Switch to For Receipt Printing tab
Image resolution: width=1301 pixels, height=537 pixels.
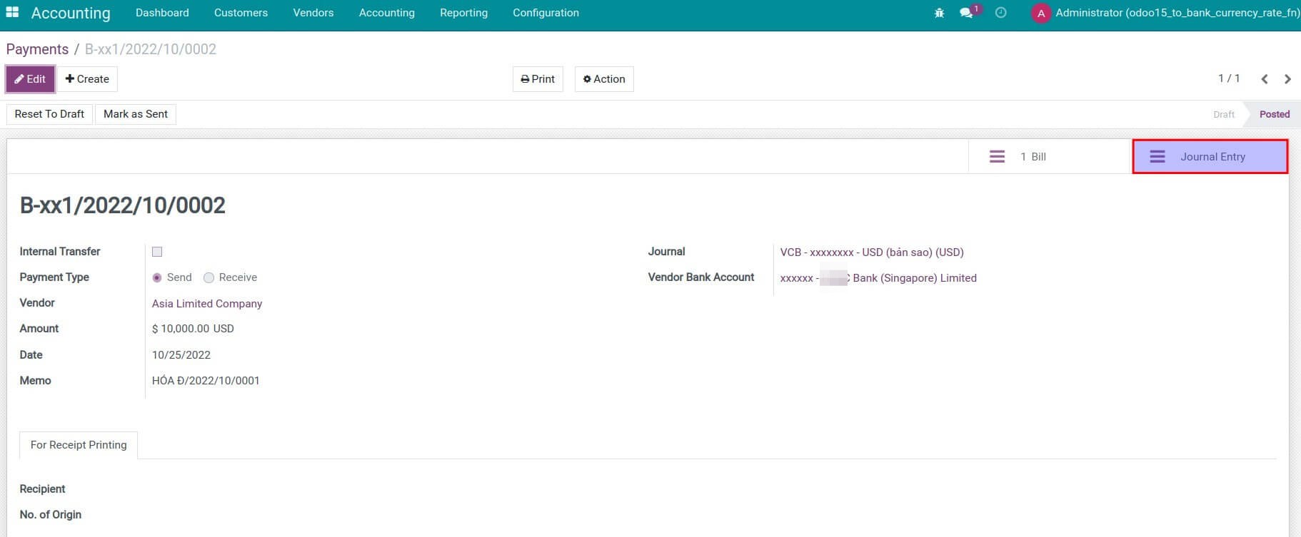(x=79, y=445)
